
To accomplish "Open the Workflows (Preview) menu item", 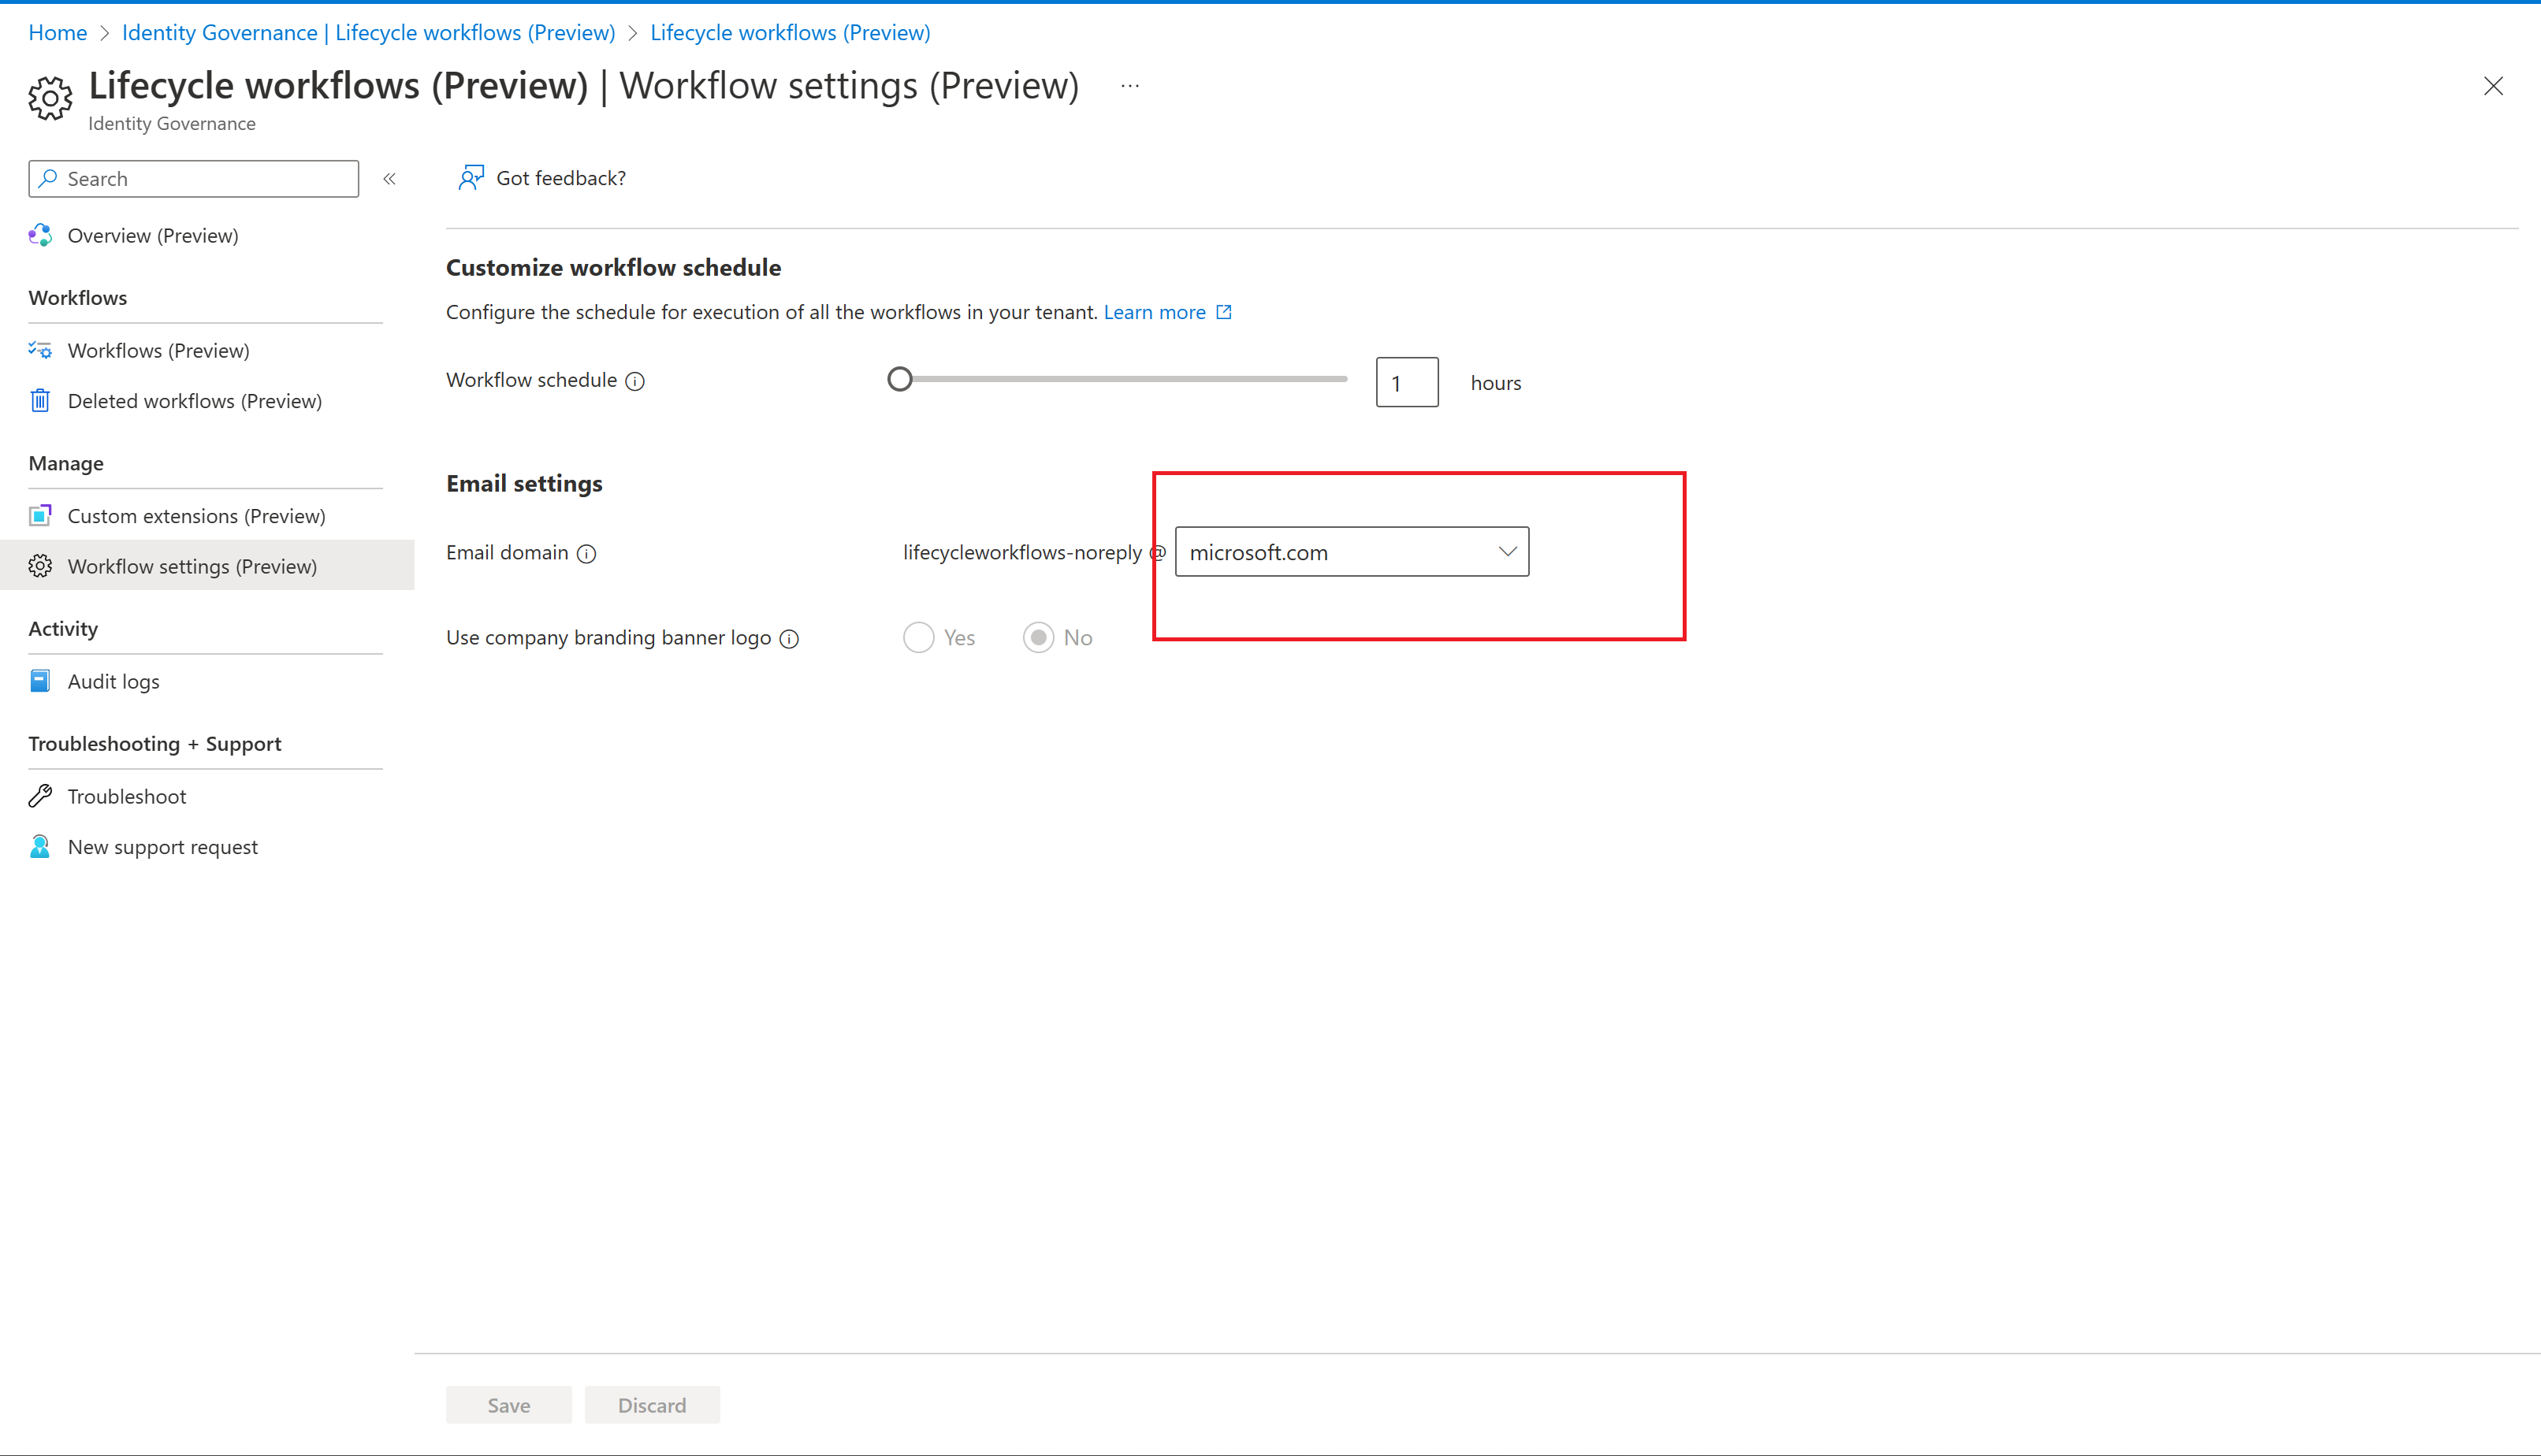I will (x=157, y=349).
